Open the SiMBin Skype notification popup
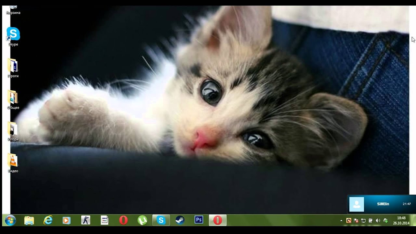 (382, 204)
